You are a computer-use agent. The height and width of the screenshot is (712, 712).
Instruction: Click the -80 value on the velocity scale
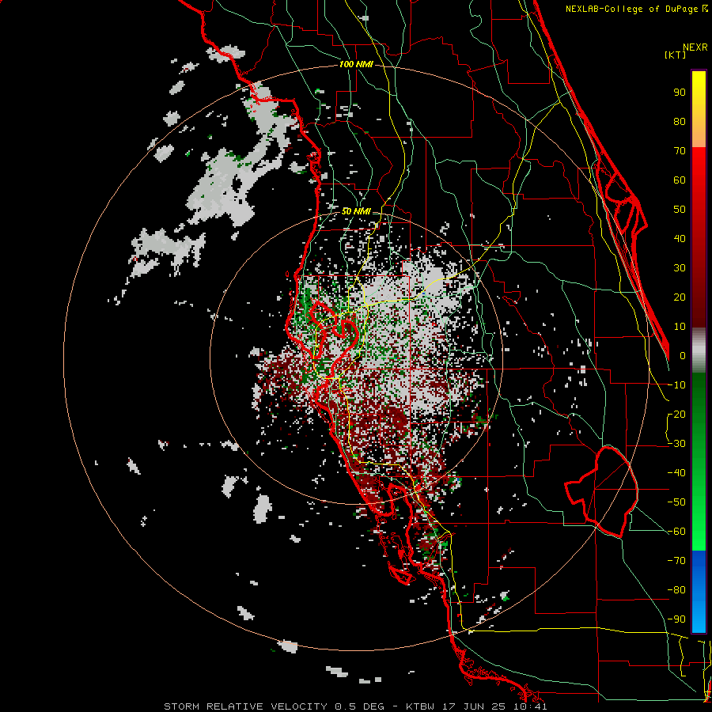tap(677, 590)
